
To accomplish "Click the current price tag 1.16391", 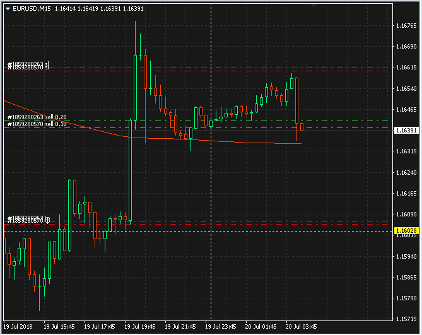I will coord(406,131).
